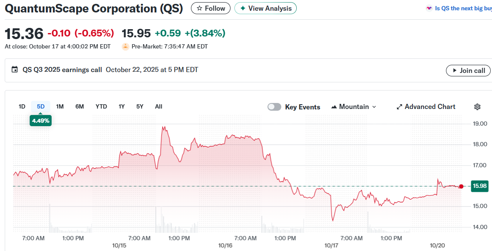This screenshot has width=492, height=251.
Task: Select the All time range
Action: pyautogui.click(x=159, y=106)
